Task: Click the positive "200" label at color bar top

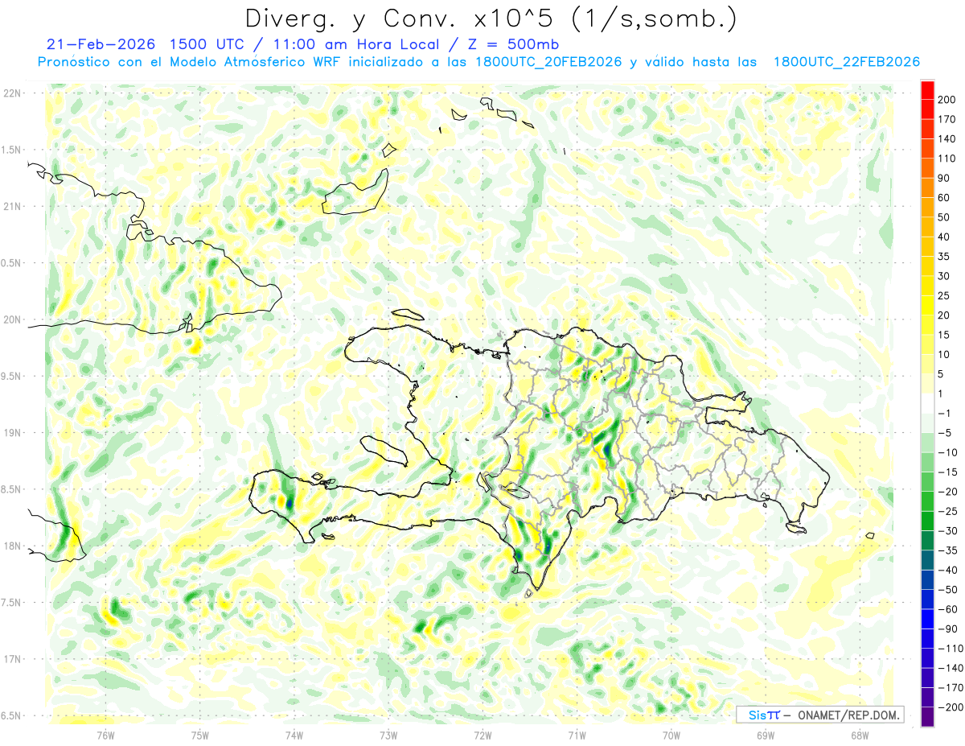Action: 947,100
